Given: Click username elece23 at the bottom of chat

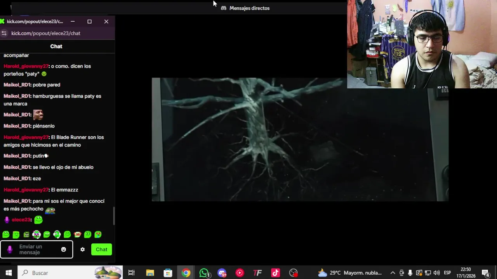Looking at the screenshot, I should [21, 220].
